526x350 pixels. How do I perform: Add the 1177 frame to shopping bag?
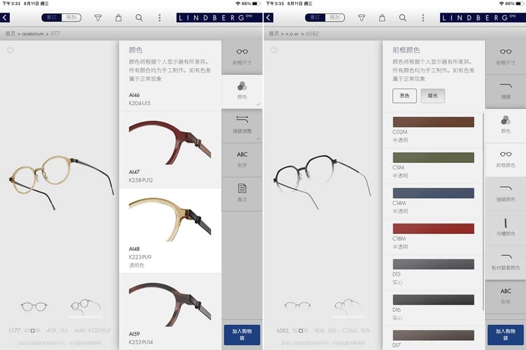tap(242, 335)
